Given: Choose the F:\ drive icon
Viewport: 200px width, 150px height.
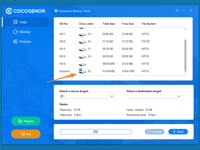Looking at the screenshot, I should pyautogui.click(x=83, y=49).
